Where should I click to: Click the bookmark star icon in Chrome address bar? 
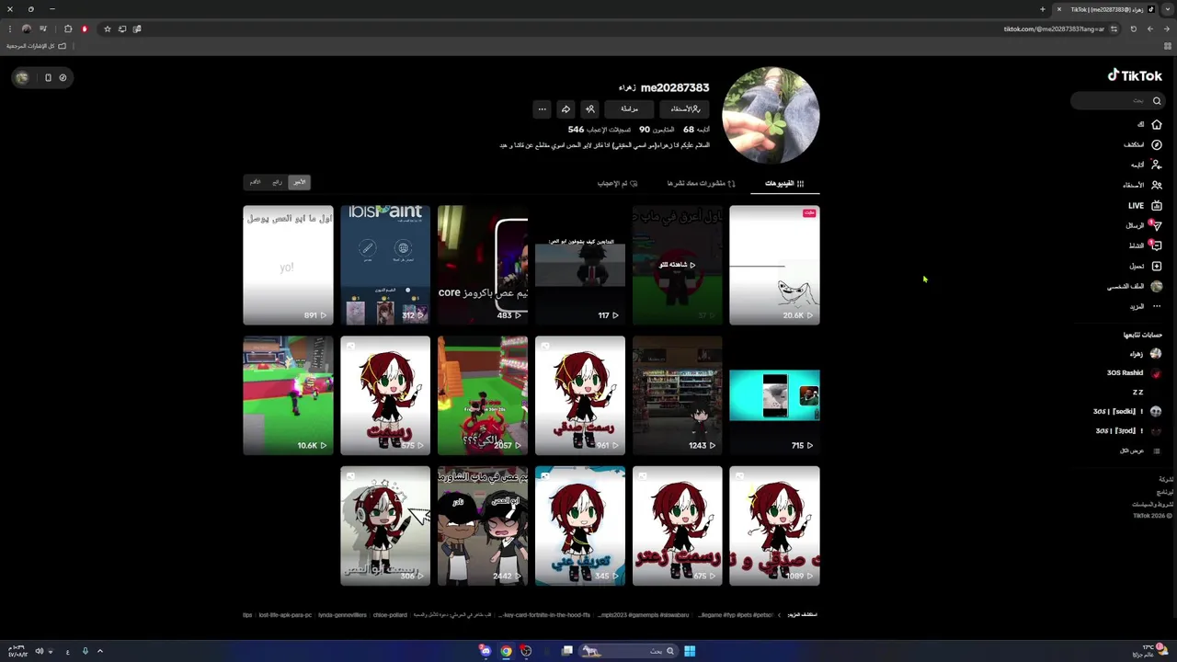click(107, 29)
